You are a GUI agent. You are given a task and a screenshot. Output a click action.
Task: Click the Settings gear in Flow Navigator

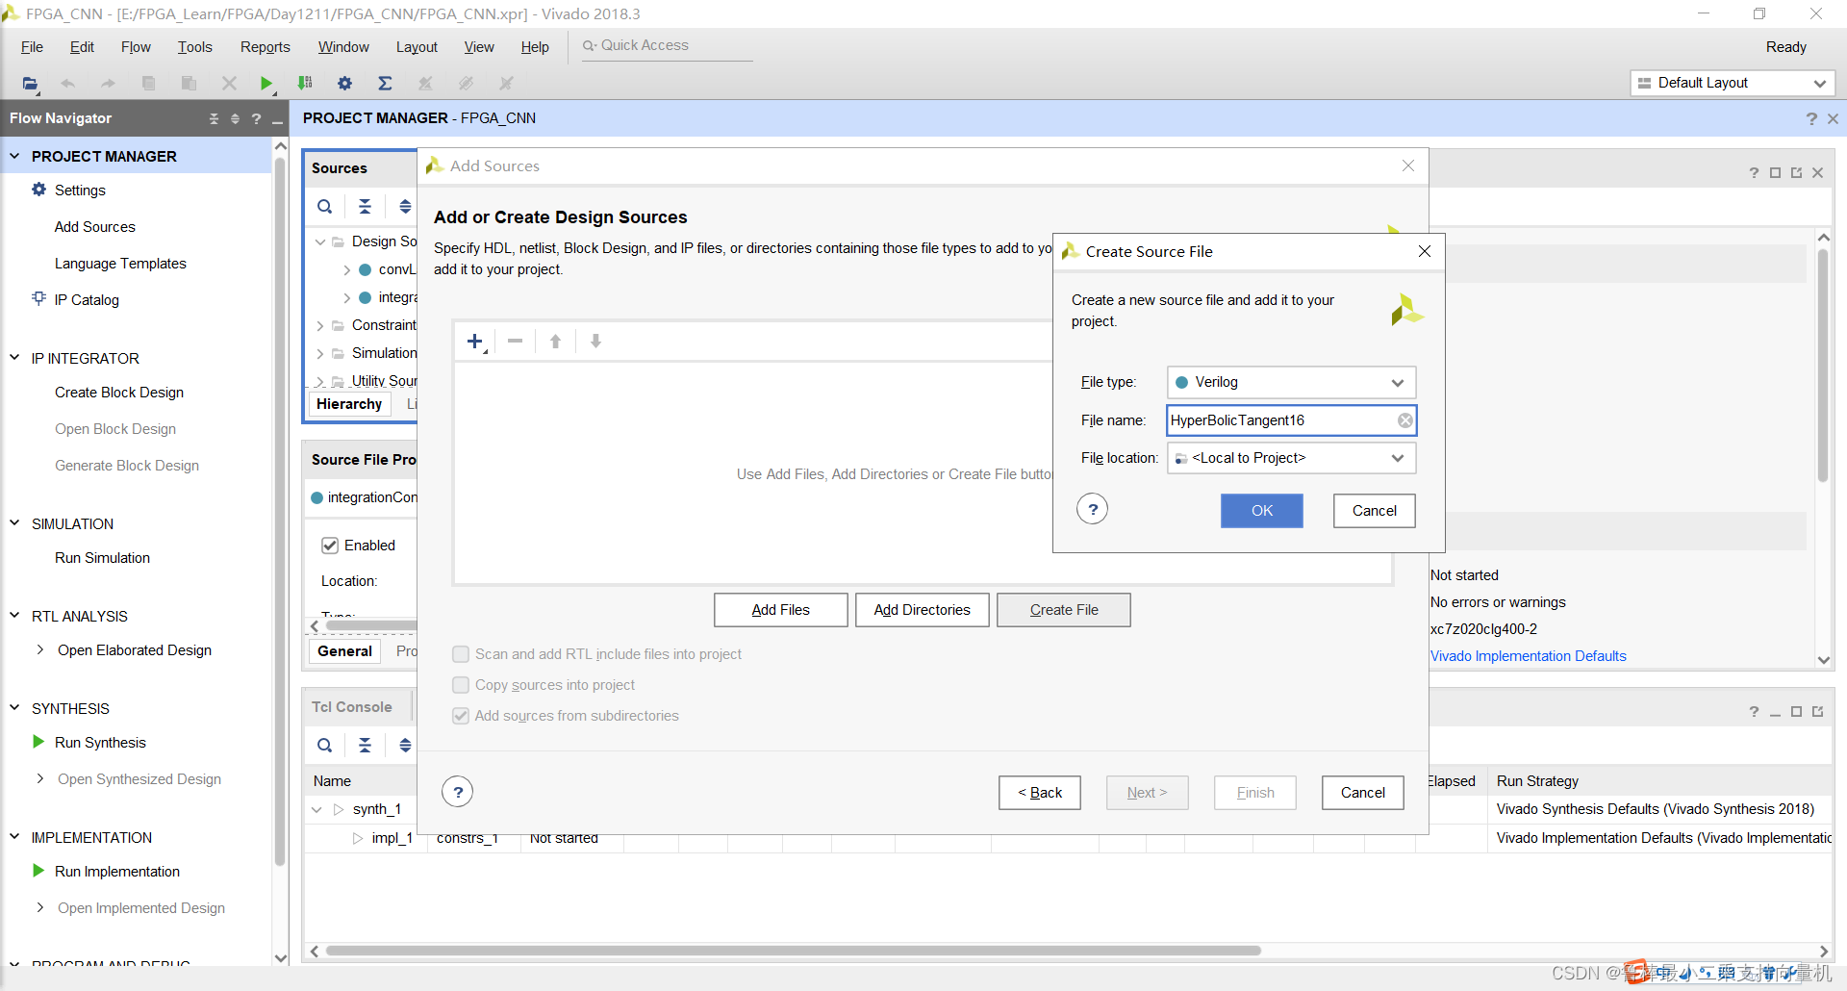[x=38, y=190]
